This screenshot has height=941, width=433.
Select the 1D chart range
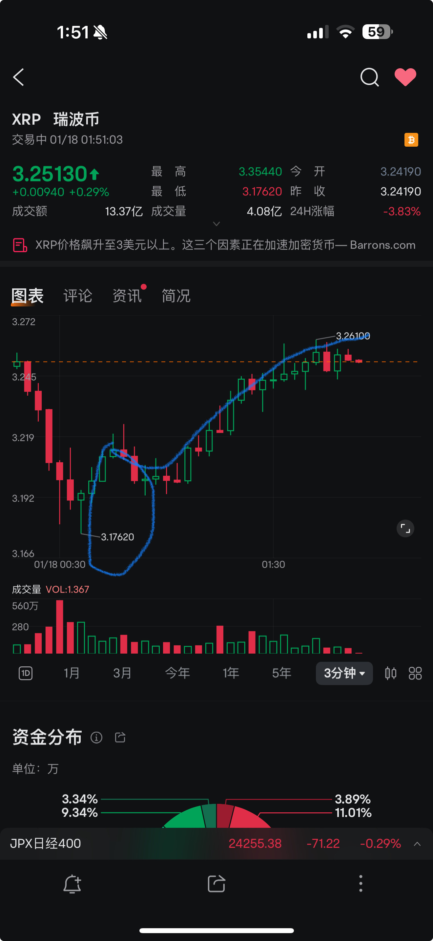[x=26, y=673]
